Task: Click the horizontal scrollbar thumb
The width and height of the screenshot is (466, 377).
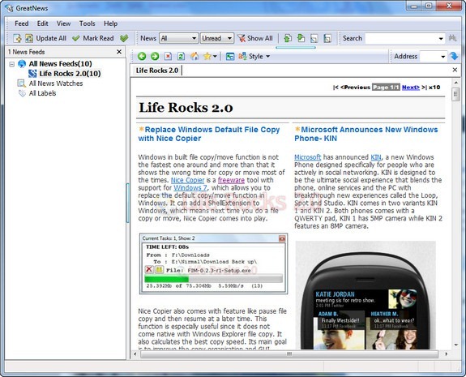Action: tap(289, 353)
